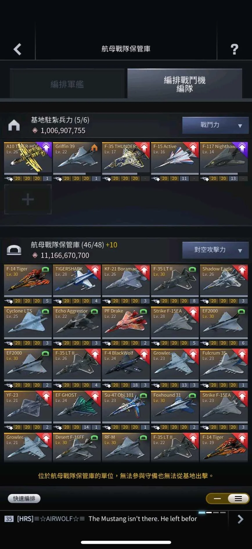Switch view toggle to compact dash mode
This screenshot has height=549, width=252.
(x=217, y=498)
